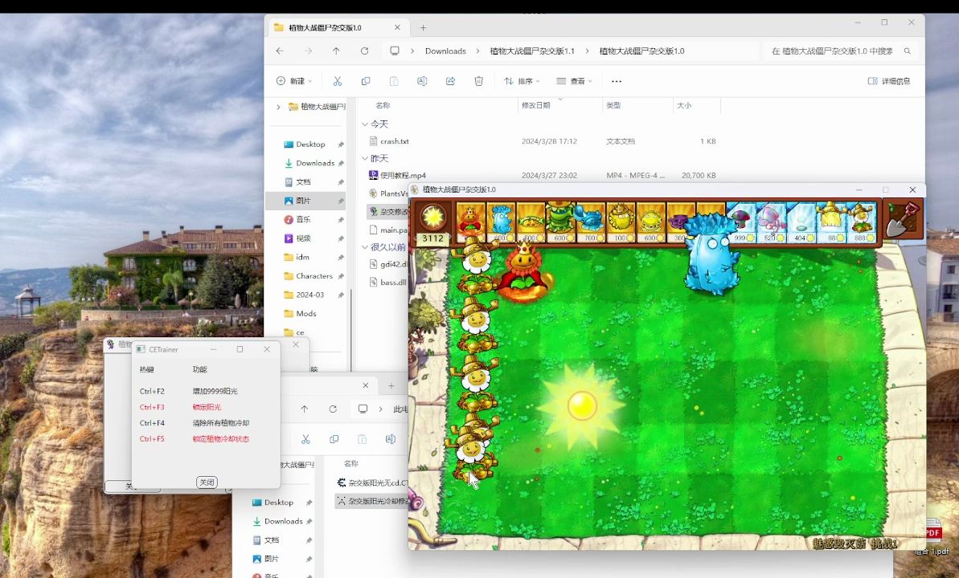Click Cut icon in lower Explorer window
959x578 pixels.
tap(305, 438)
